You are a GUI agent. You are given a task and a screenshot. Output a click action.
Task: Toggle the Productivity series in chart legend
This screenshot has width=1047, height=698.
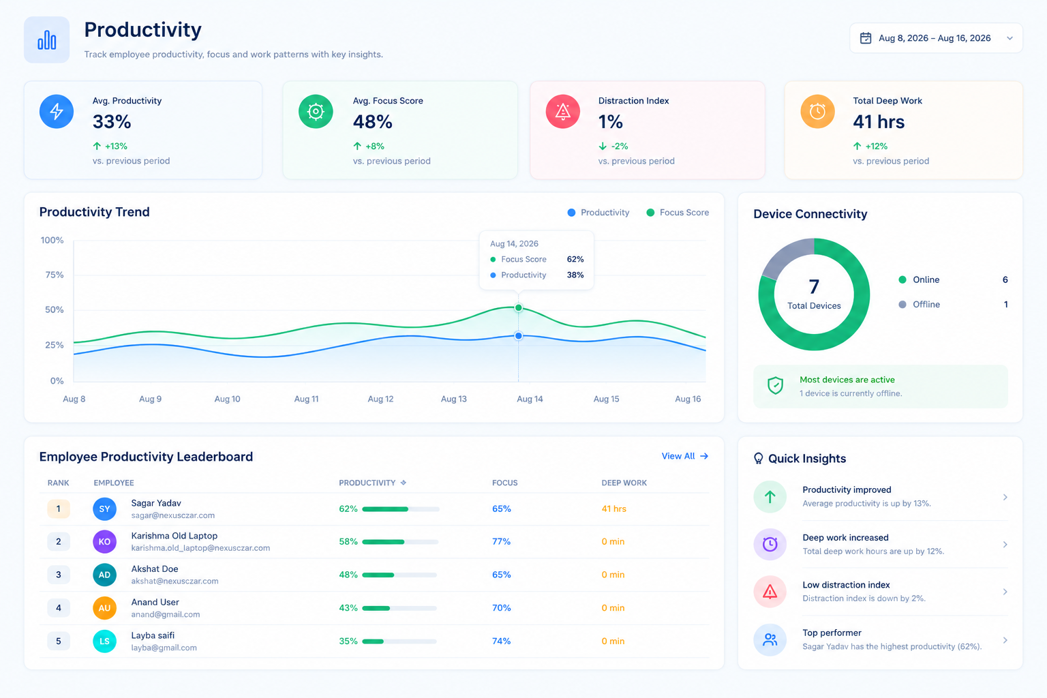(598, 213)
